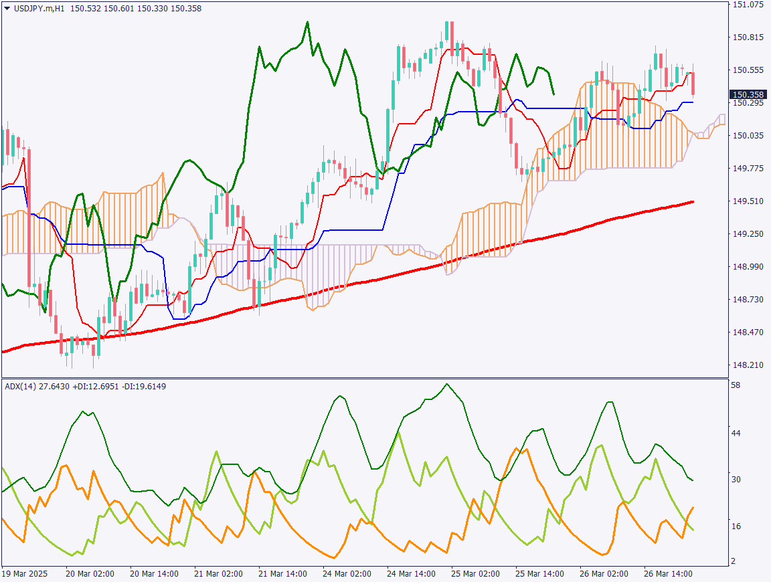This screenshot has width=771, height=582.
Task: Click the 24 Mar 14:00 time marker
Action: point(411,574)
